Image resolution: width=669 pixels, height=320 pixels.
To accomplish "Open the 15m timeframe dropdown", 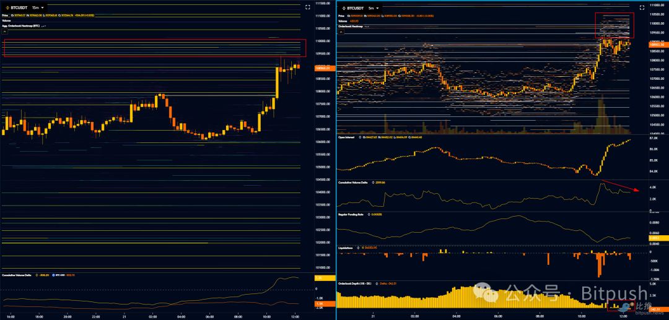I will coord(38,7).
